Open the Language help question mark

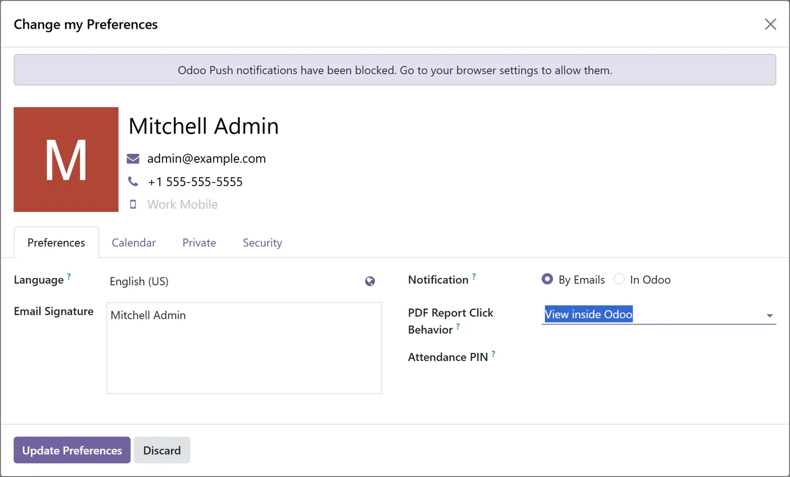coord(69,276)
